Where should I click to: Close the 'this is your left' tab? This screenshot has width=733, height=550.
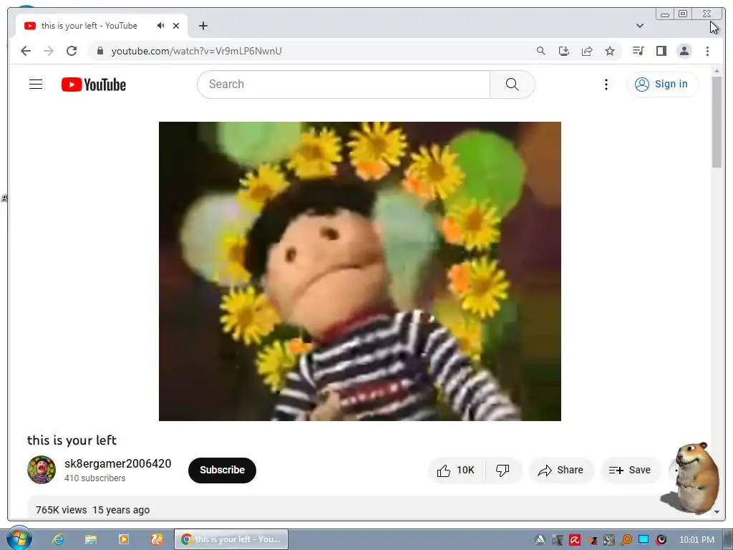pos(176,26)
